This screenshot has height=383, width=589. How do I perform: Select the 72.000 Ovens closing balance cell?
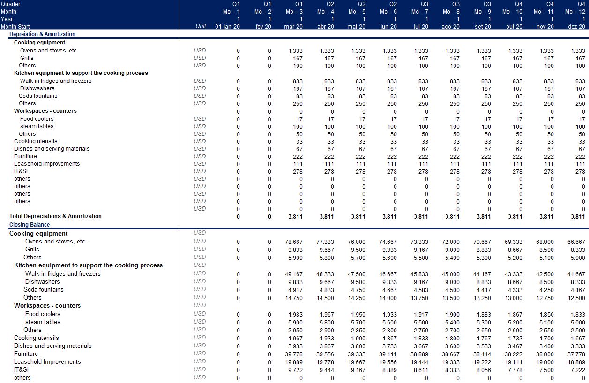451,242
